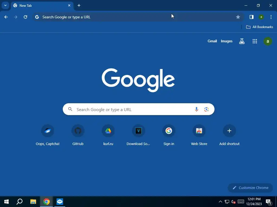Viewport: 277px width, 207px height.
Task: Open the Chrome three-dot menu
Action: tap(271, 17)
